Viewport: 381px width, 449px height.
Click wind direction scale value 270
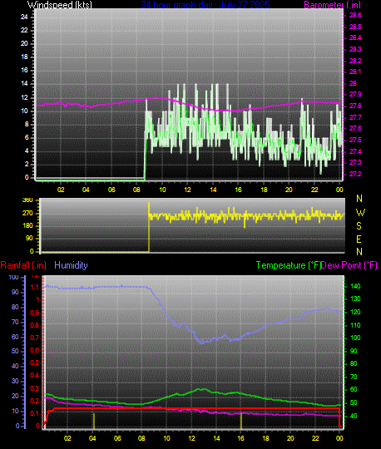27,214
